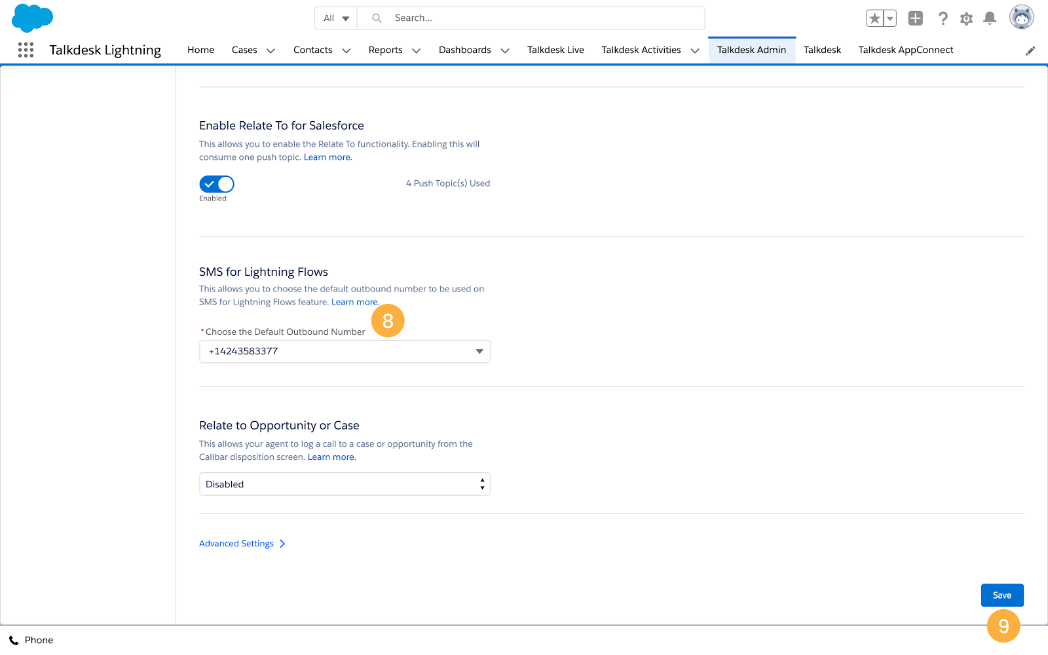Click Learn more under Relate to Opportunity
The width and height of the screenshot is (1048, 655).
point(331,457)
